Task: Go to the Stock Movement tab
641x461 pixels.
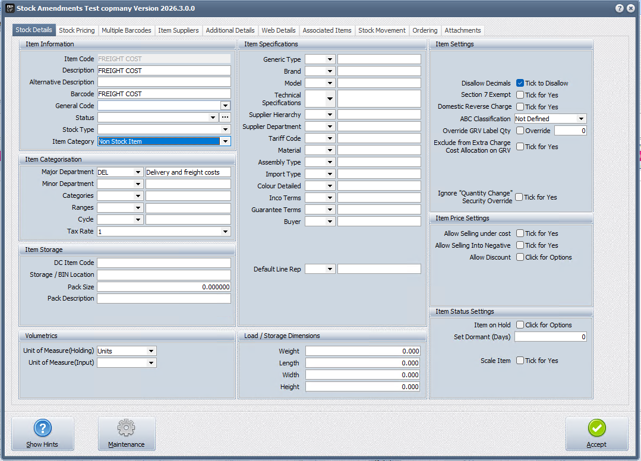Action: click(382, 30)
